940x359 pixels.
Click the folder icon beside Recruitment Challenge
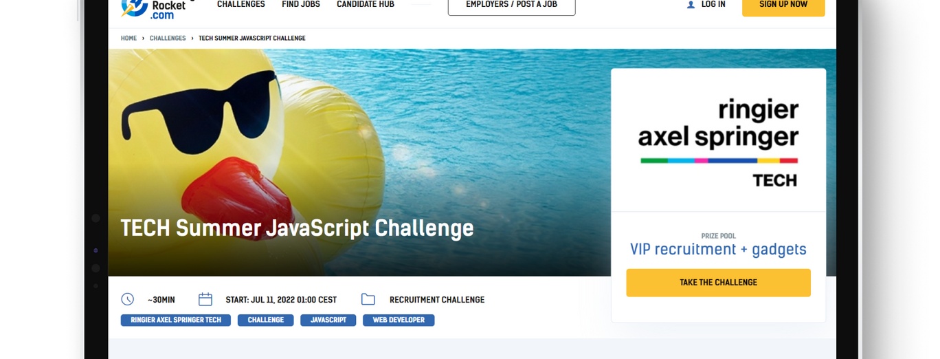coord(368,299)
